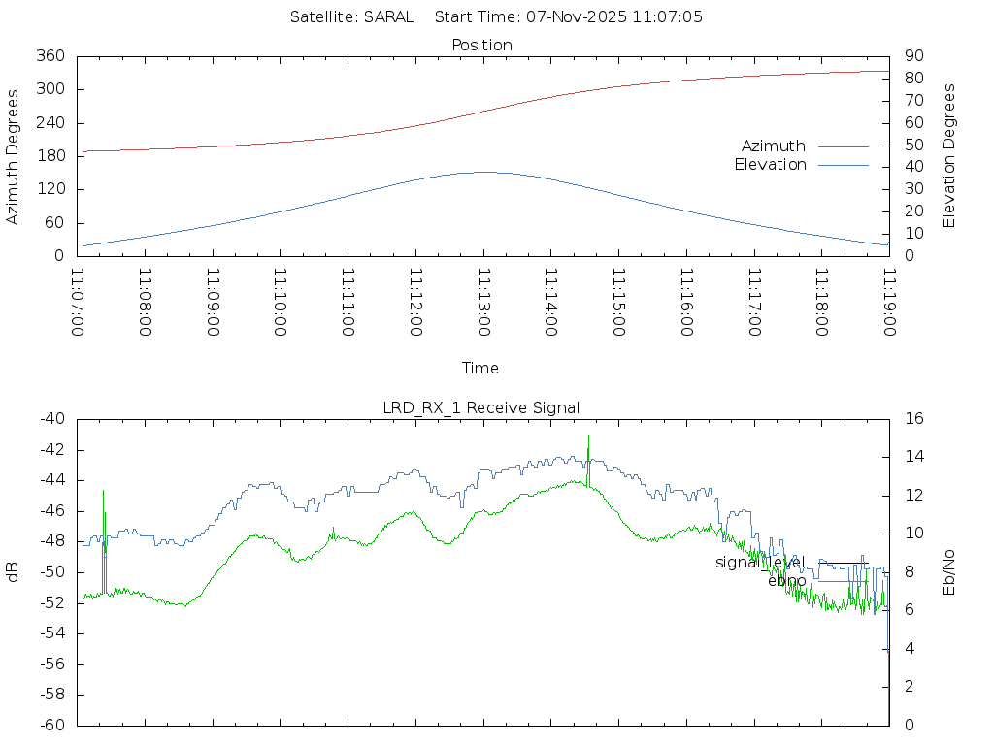Select the 11:10:00 time tick label

pyautogui.click(x=280, y=303)
